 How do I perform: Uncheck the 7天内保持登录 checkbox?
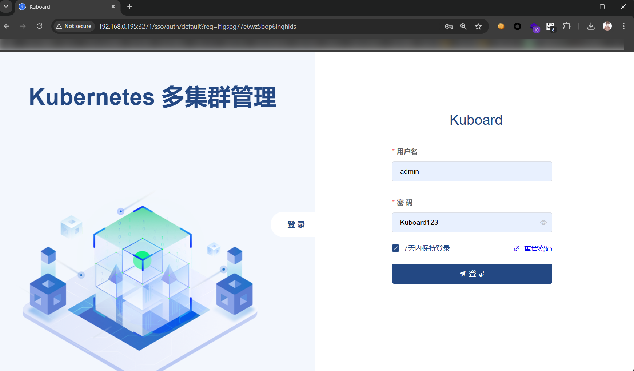point(396,248)
